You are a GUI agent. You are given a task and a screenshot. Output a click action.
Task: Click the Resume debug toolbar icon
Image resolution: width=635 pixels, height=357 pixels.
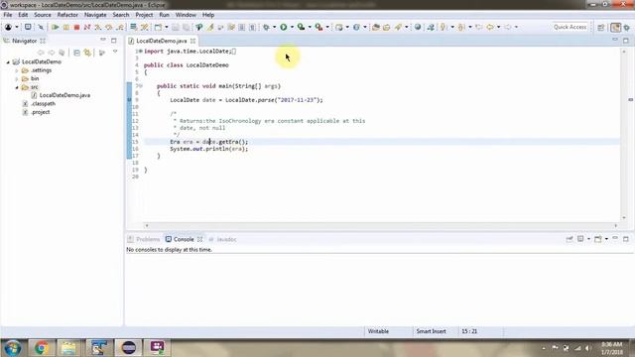point(56,27)
